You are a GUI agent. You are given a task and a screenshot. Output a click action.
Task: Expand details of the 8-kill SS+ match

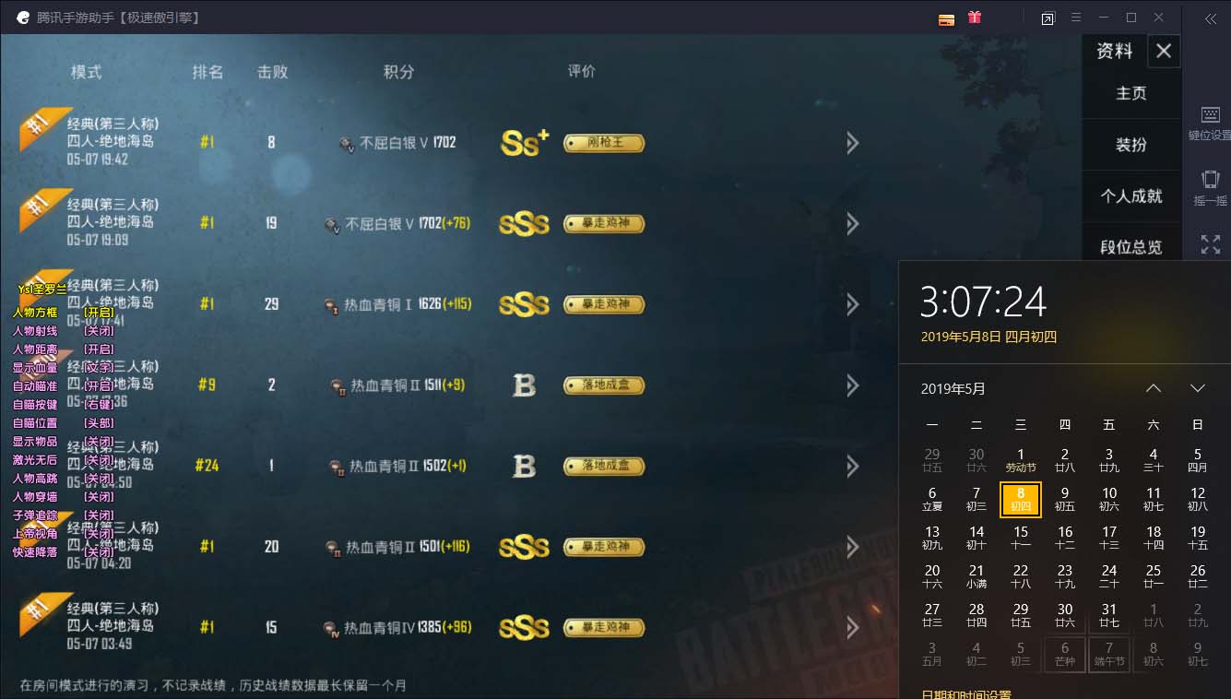point(852,142)
